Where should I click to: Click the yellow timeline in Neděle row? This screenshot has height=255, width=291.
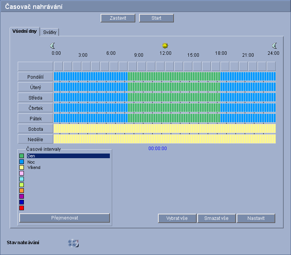click(x=165, y=139)
